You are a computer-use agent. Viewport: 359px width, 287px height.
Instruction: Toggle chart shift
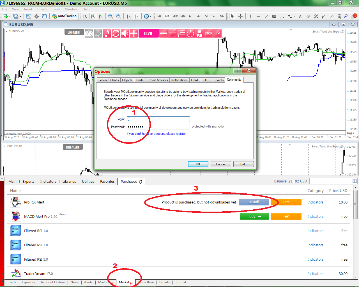(x=137, y=16)
